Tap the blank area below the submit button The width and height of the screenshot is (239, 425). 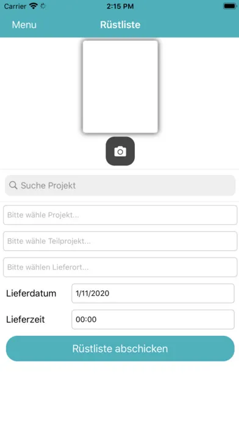120,393
